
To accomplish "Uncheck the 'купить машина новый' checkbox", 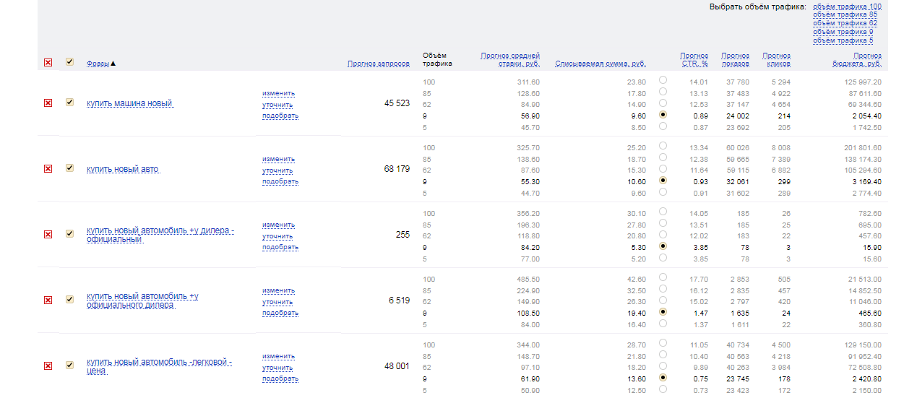I will click(x=69, y=103).
